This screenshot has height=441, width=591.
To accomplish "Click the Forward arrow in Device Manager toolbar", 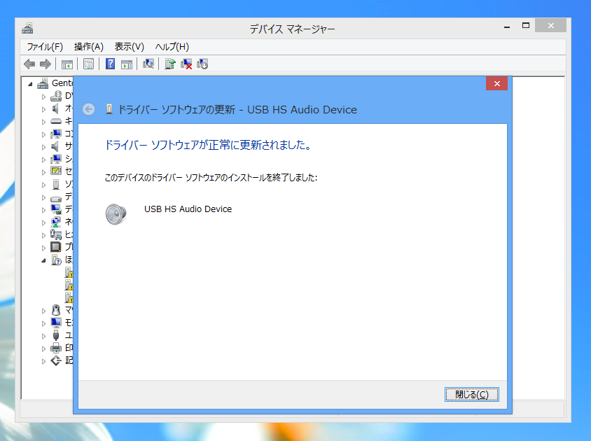I will pyautogui.click(x=46, y=64).
